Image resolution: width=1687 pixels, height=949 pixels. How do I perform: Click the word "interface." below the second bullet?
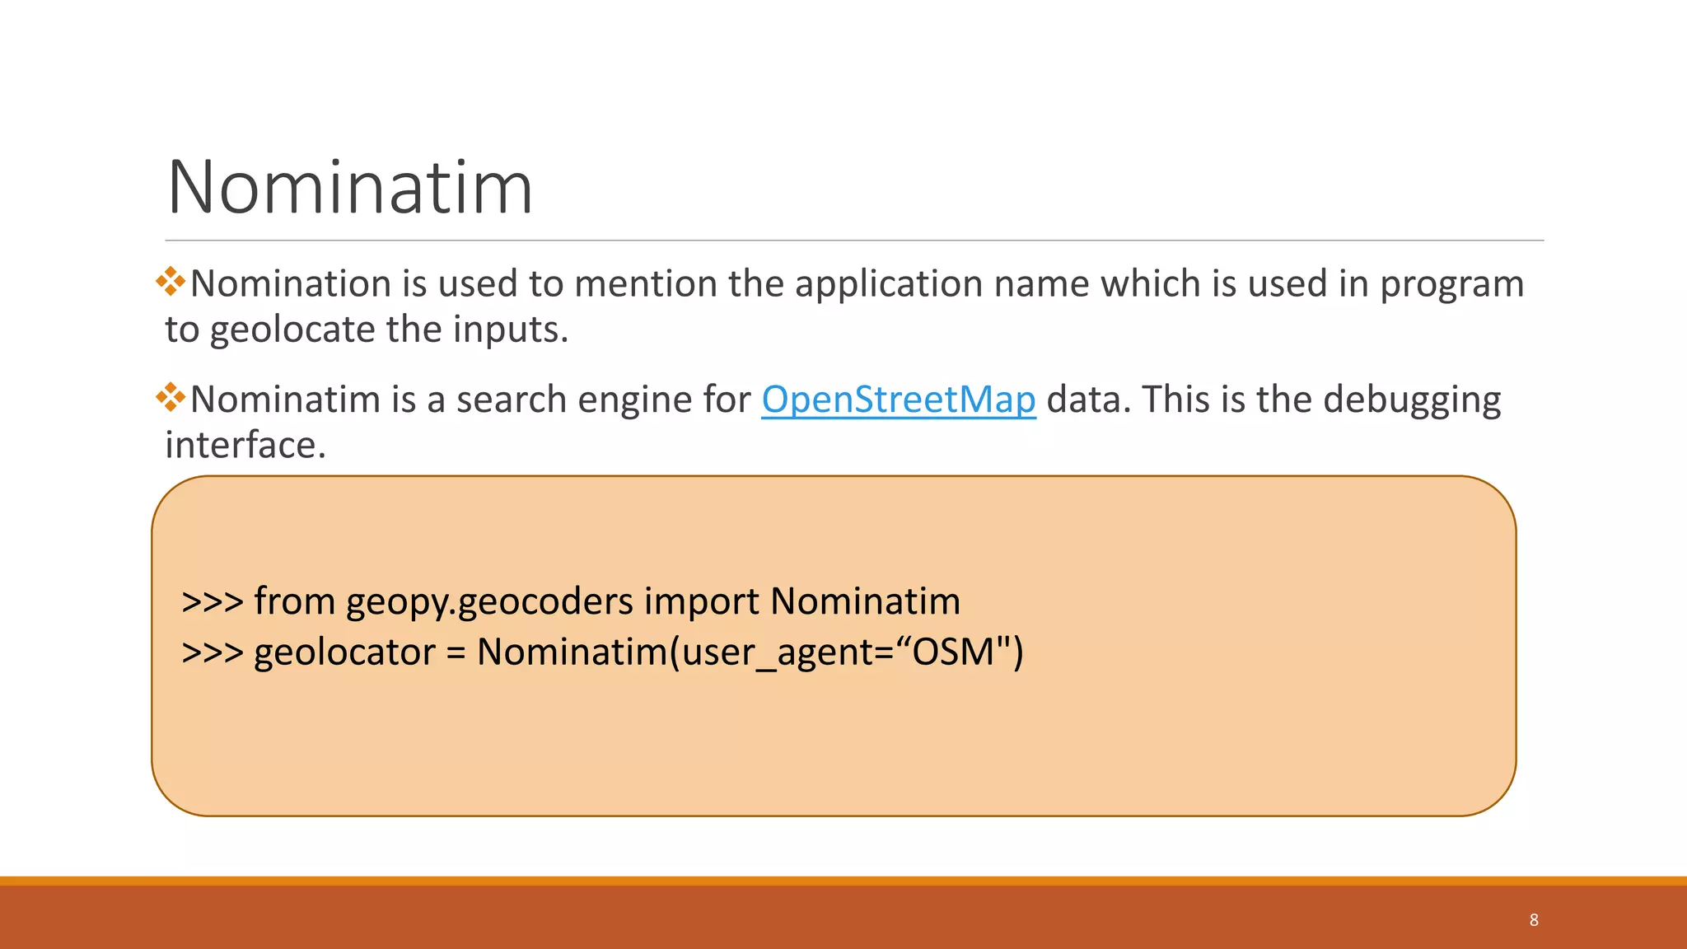pos(245,446)
